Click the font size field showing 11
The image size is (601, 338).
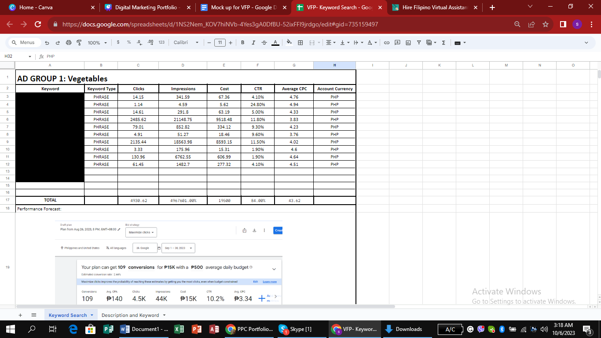tap(220, 43)
